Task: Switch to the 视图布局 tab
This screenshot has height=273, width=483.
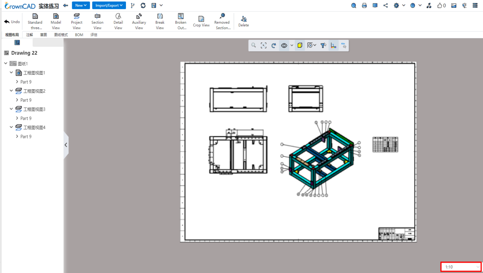Action: coord(12,35)
